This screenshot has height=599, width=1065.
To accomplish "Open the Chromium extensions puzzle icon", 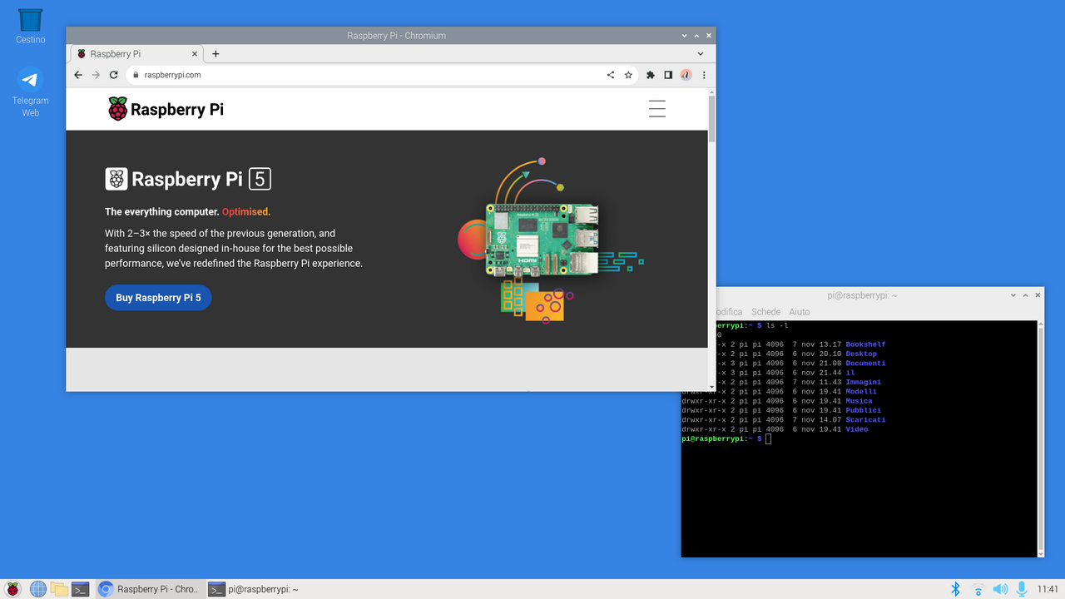I will (651, 75).
